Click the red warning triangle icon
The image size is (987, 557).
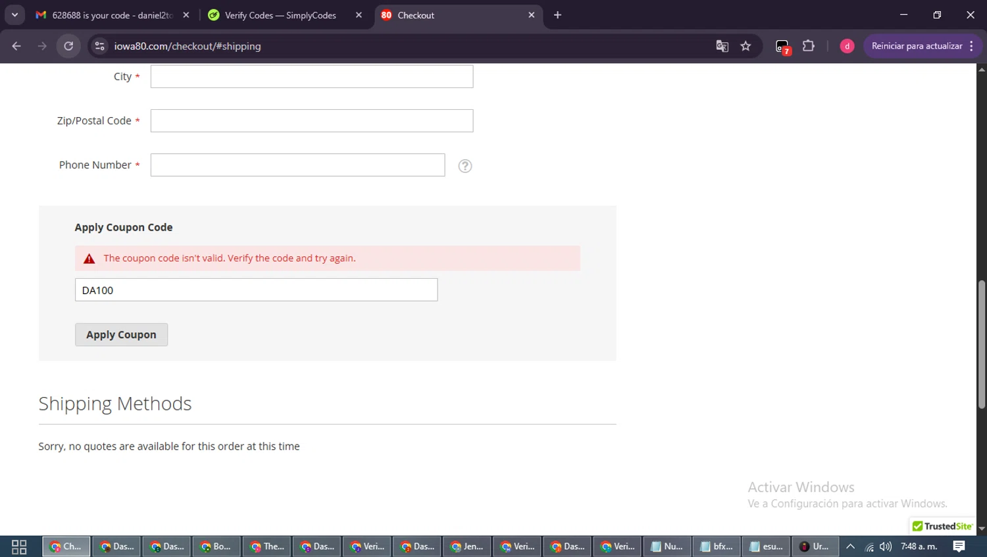[89, 258]
